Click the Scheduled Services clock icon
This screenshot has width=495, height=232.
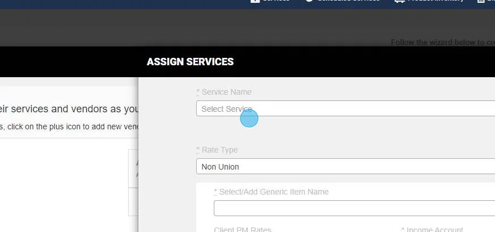(310, 1)
